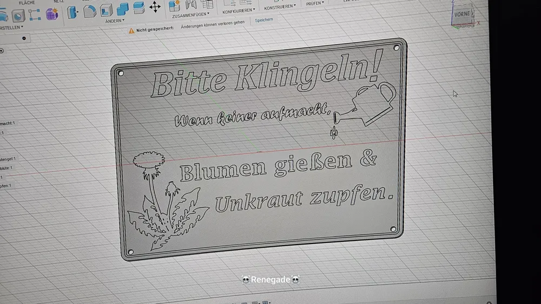The image size is (541, 304).
Task: Open the KONSTRUIEREN dropdown menu
Action: pos(280,7)
